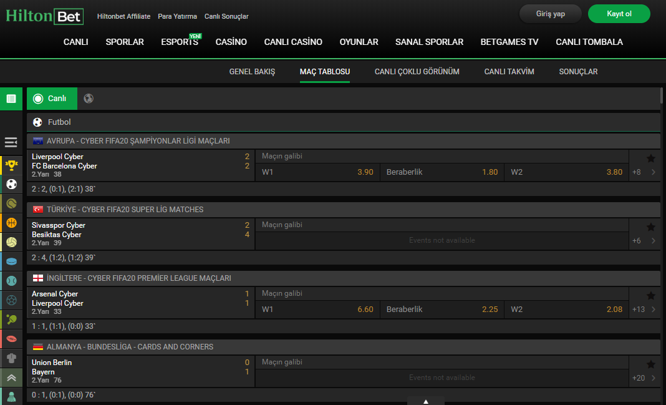Open the globe prematch icon beside Canlı
Image resolution: width=666 pixels, height=405 pixels.
click(x=89, y=99)
